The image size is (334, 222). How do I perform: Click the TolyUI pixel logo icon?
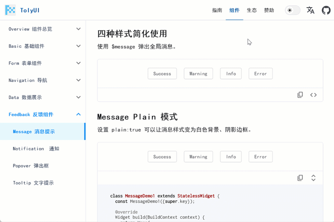click(x=10, y=10)
